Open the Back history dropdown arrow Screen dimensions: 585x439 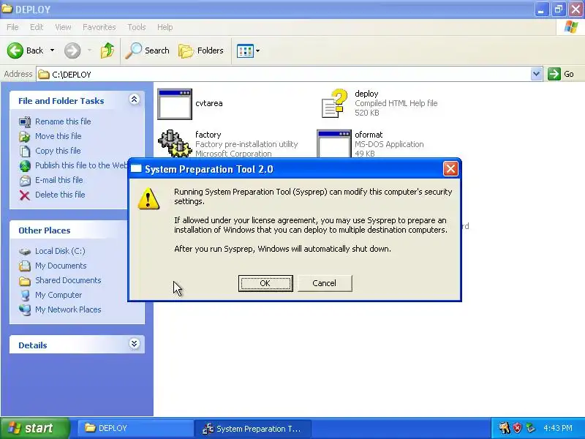click(x=52, y=50)
